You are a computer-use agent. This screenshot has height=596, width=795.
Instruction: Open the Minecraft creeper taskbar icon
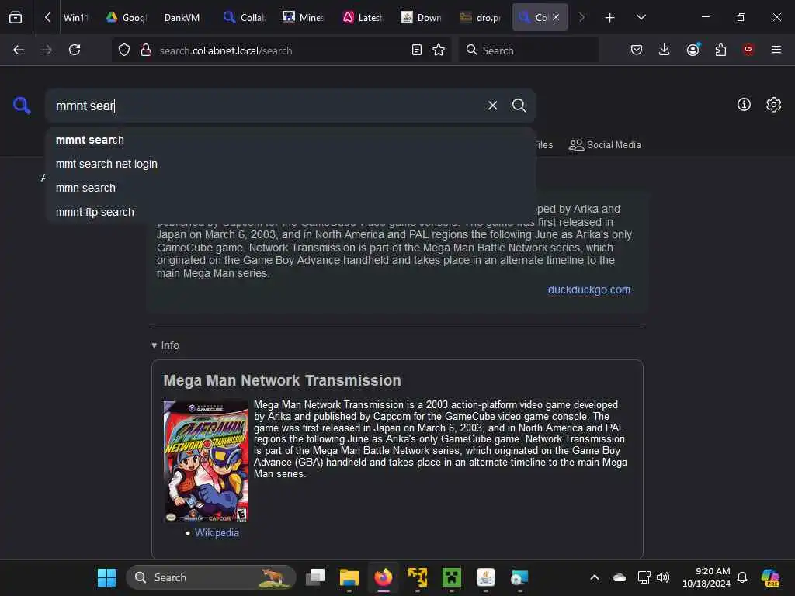(x=451, y=577)
